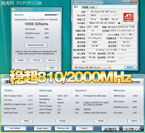Click the CrossFire Disabled field
The image size is (145, 133).
[x=111, y=61]
